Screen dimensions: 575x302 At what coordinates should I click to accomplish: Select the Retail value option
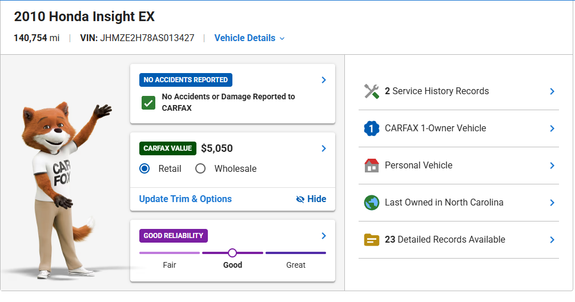(x=144, y=168)
